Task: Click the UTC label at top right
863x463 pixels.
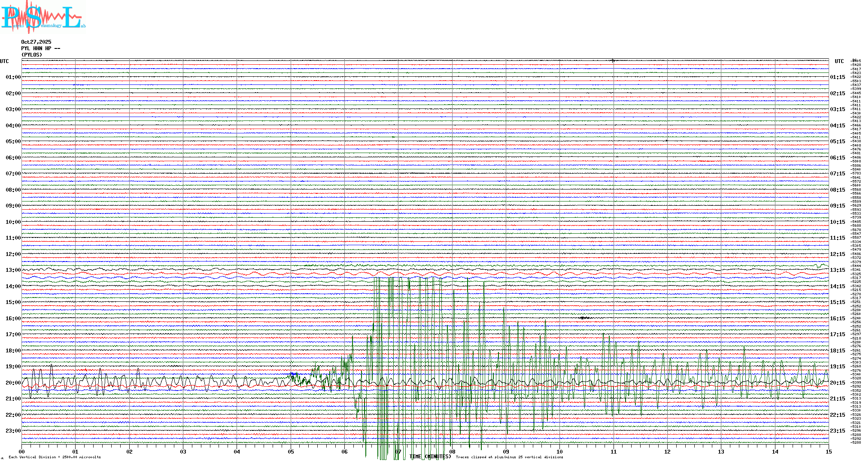Action: (839, 61)
